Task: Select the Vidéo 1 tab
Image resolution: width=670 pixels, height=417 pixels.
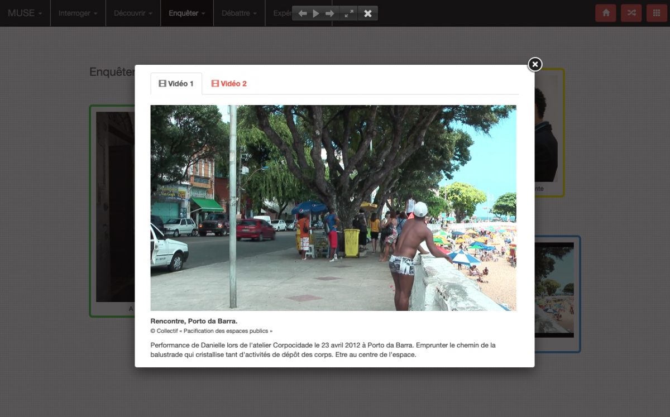Action: [x=176, y=84]
